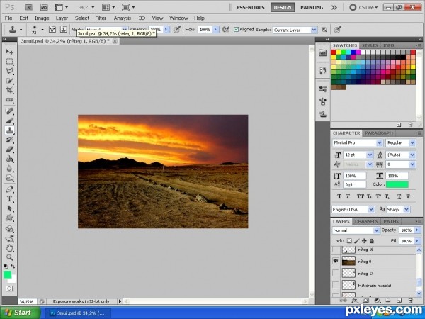Switch to the Paragraph tab
This screenshot has width=425, height=319.
378,133
